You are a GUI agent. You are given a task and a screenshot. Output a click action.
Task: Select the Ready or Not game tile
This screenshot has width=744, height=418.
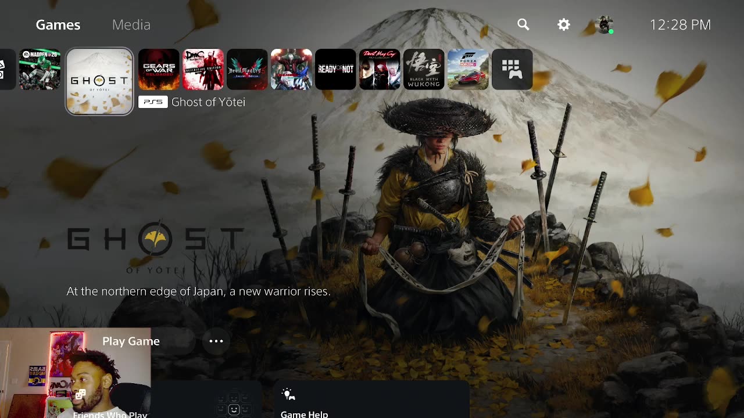(x=335, y=70)
